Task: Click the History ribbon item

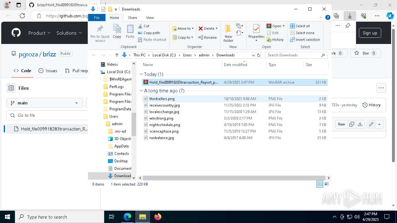Action: (x=275, y=40)
